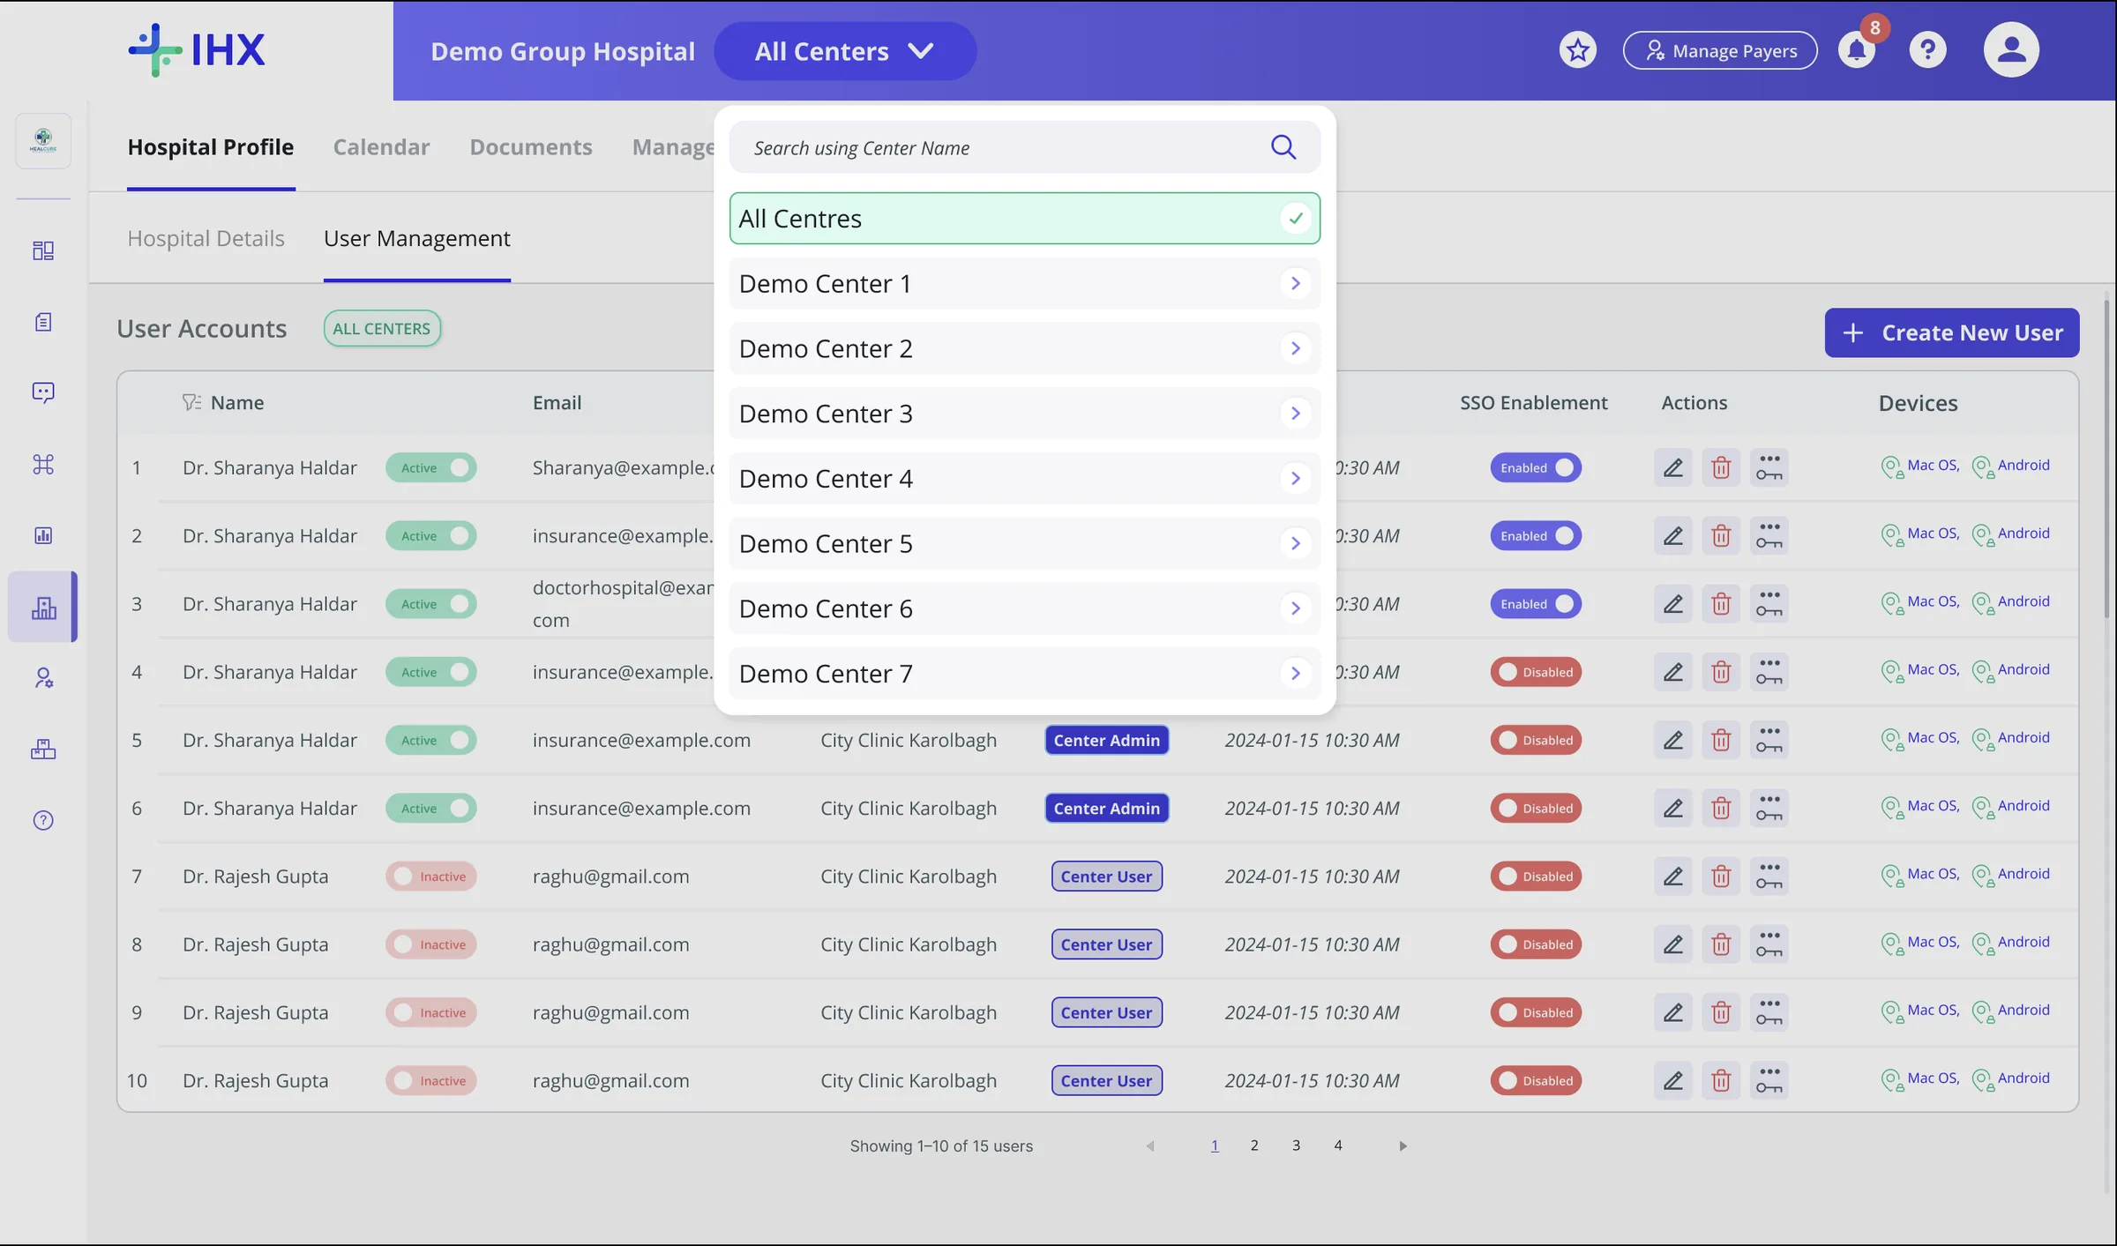Open password key icon for row 5
2117x1246 pixels.
pyautogui.click(x=1769, y=740)
